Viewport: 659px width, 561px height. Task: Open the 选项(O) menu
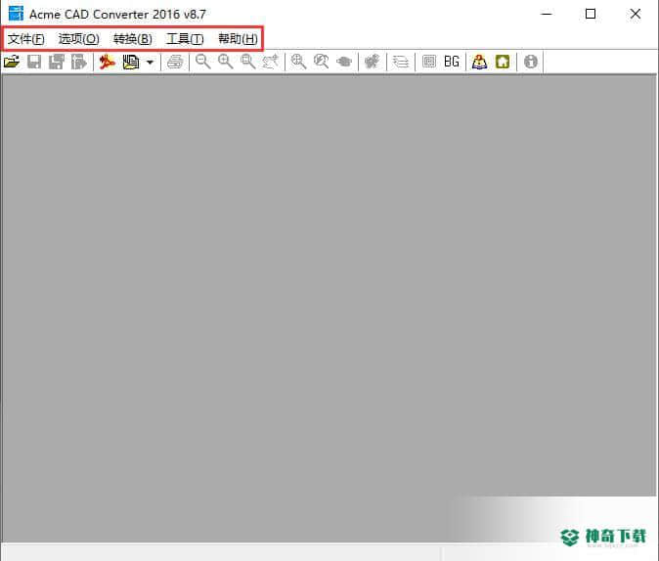(x=78, y=39)
